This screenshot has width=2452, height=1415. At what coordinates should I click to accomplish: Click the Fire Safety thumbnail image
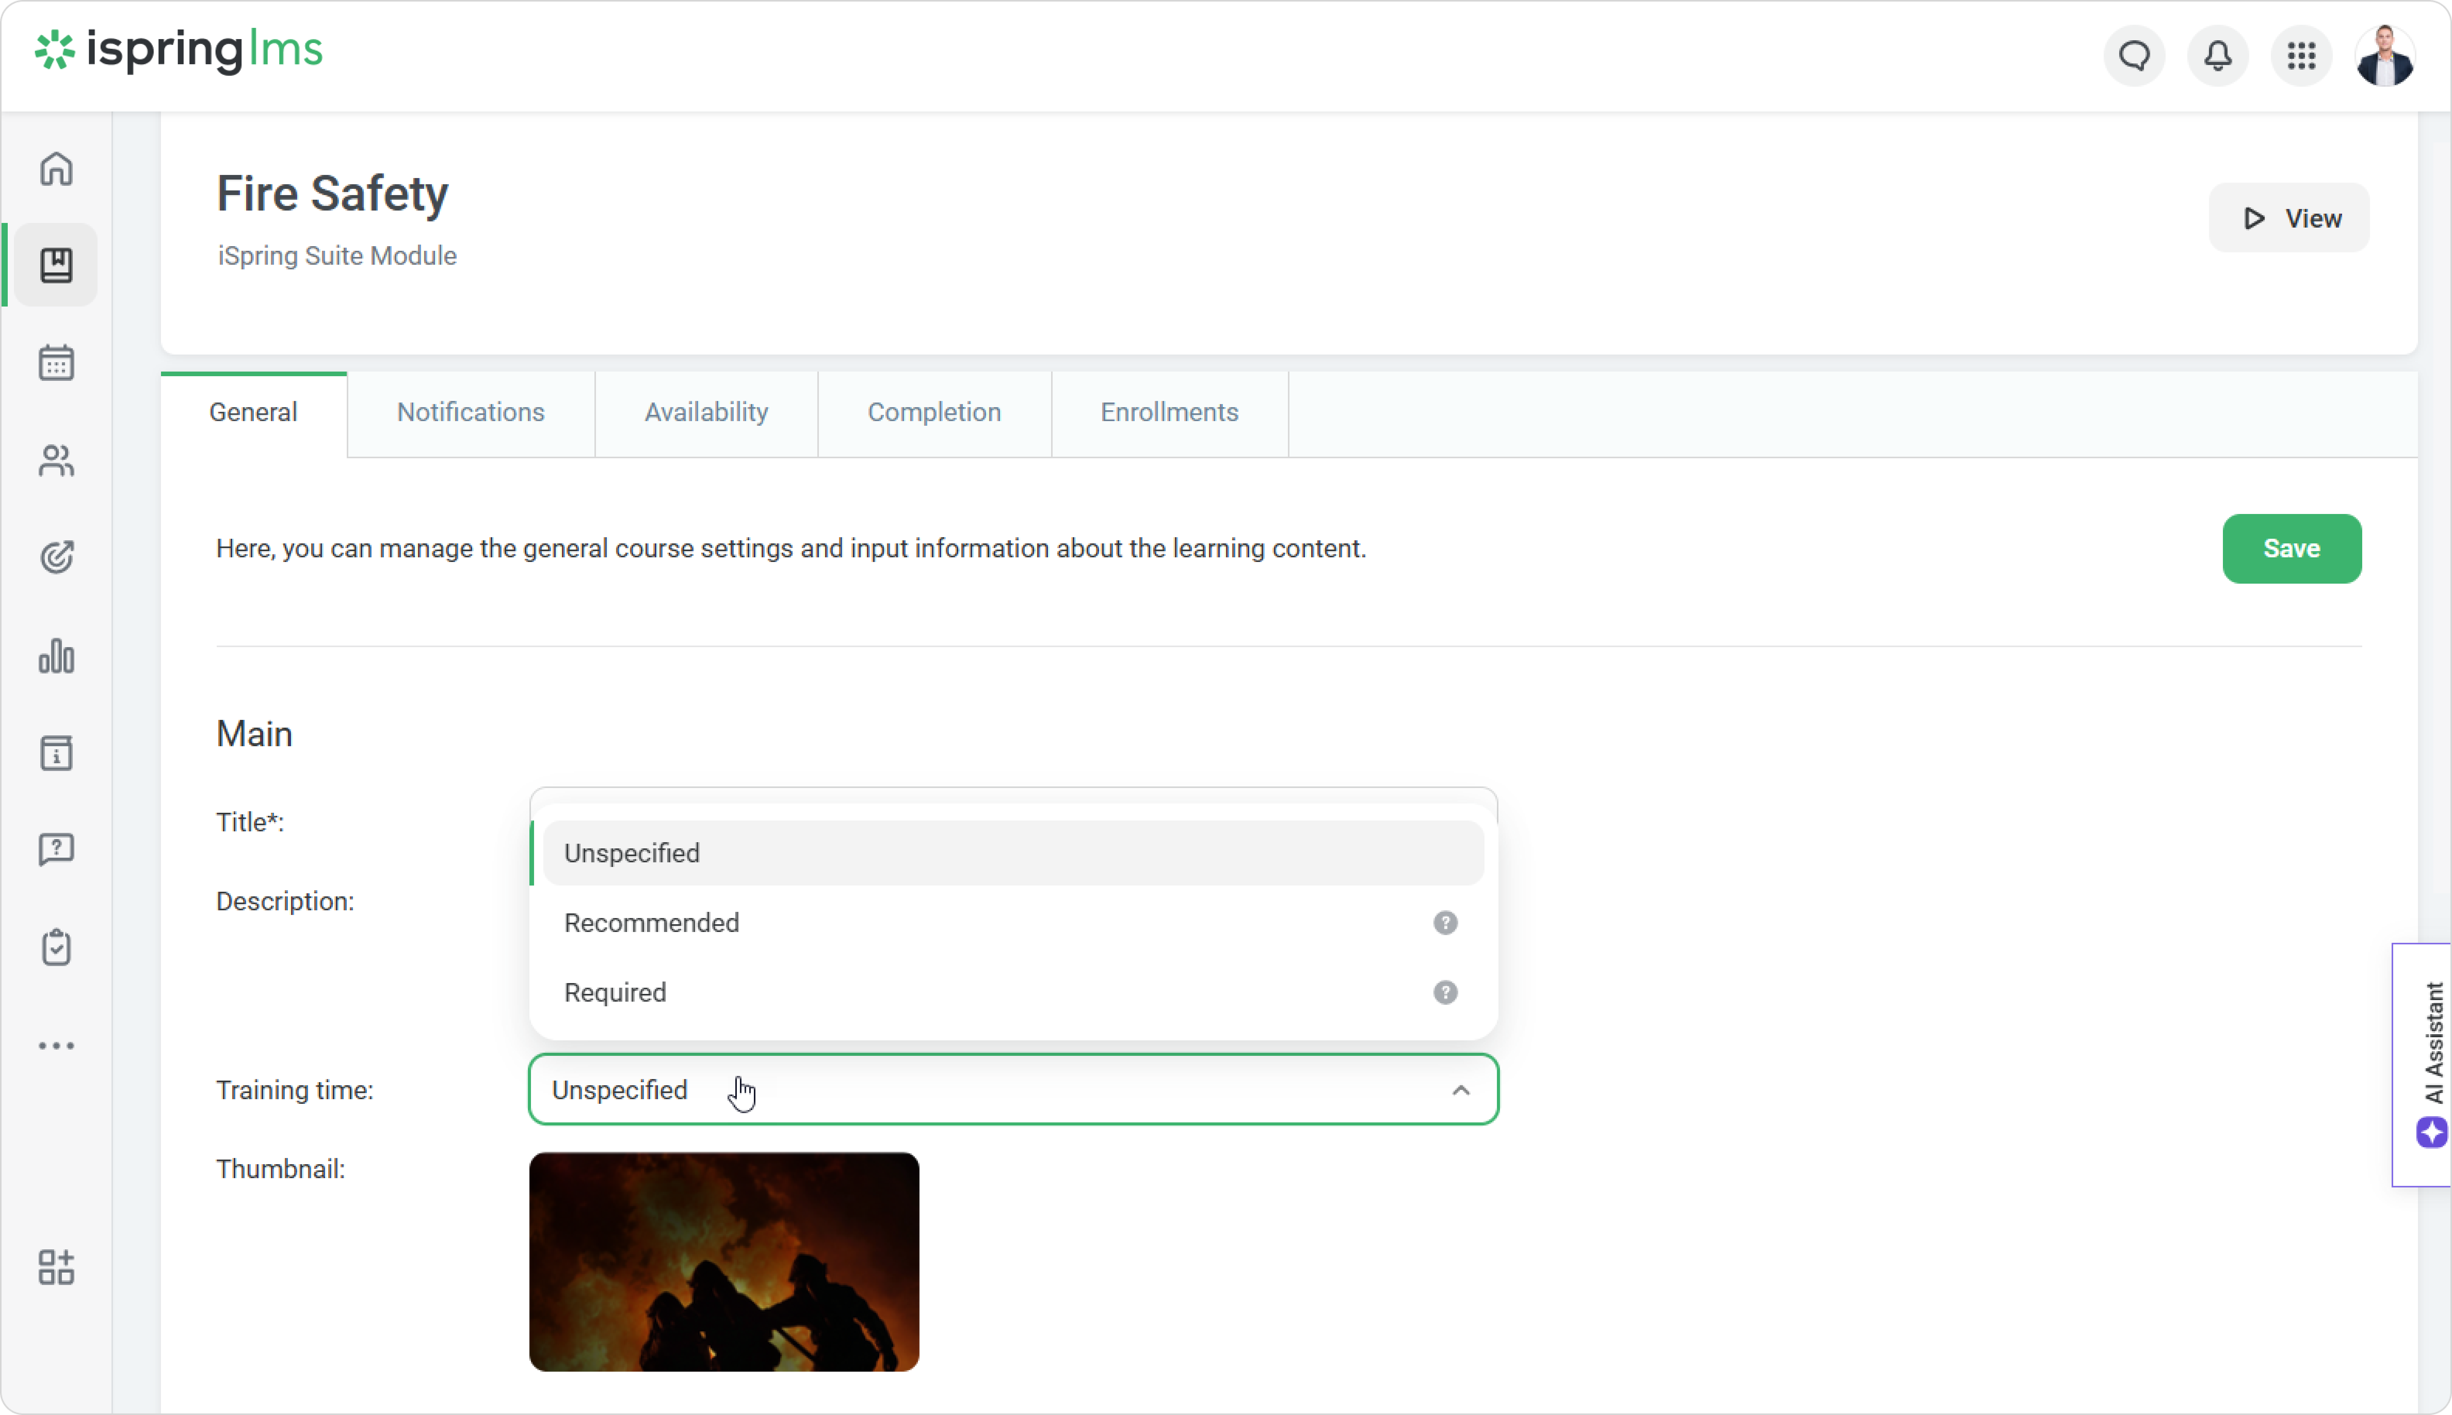tap(724, 1261)
